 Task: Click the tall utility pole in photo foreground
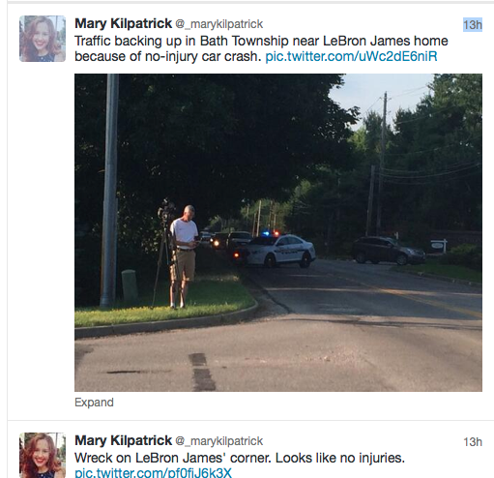109,191
